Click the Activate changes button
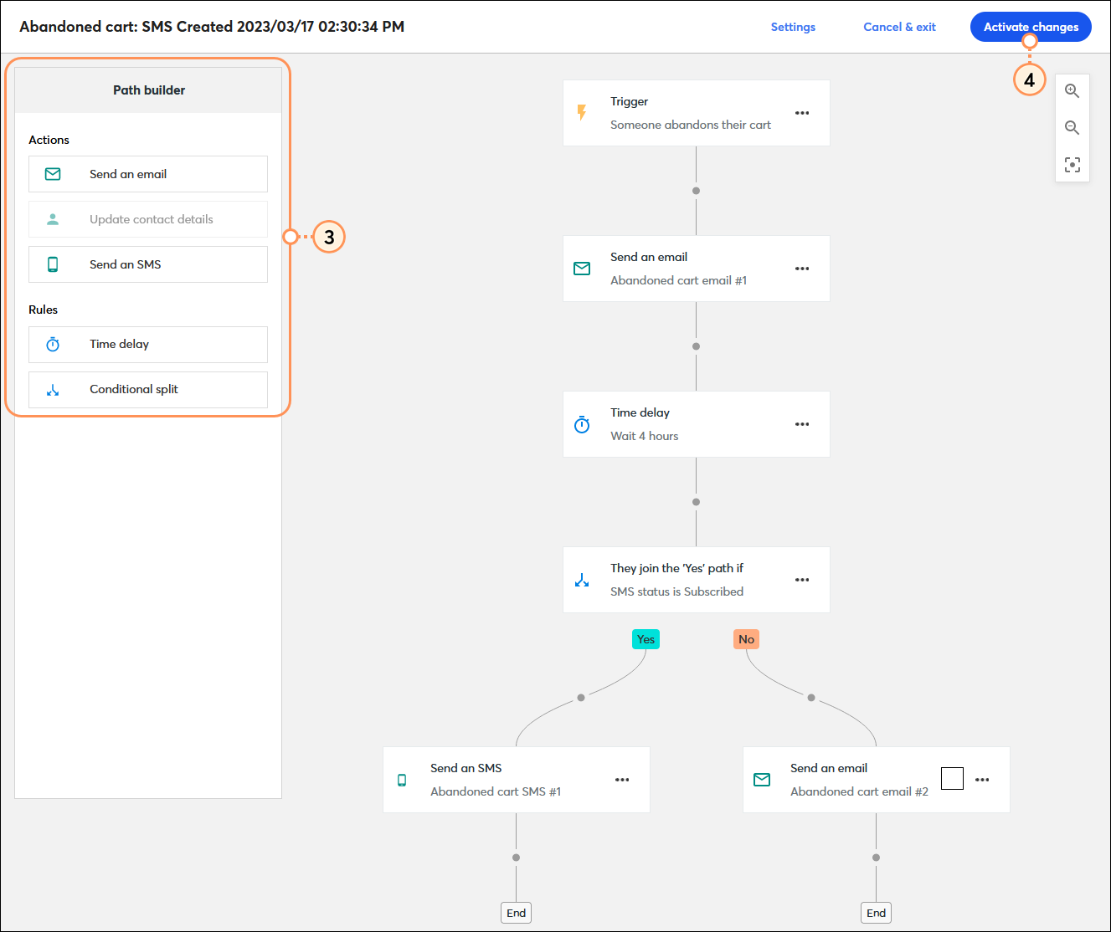This screenshot has width=1111, height=932. (x=1031, y=27)
